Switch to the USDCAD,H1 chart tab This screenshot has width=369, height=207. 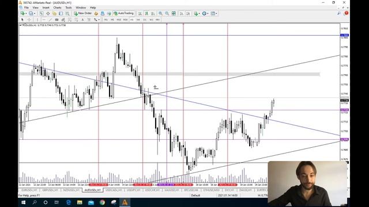tap(114, 190)
